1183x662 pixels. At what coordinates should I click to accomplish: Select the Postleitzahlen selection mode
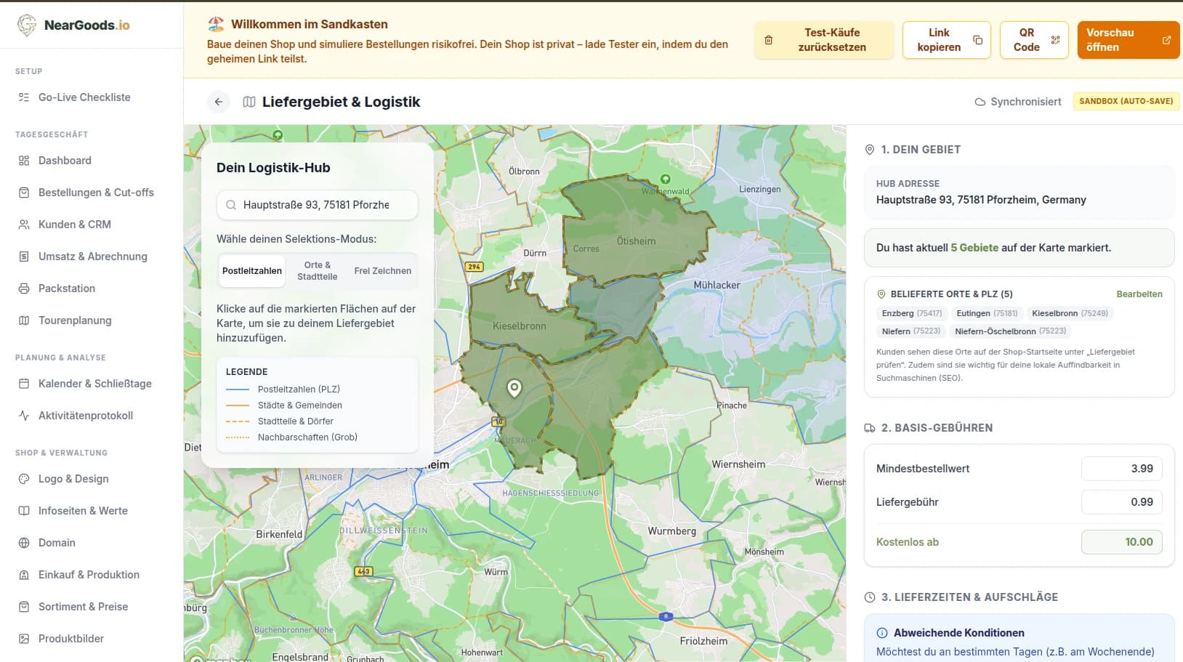(252, 271)
